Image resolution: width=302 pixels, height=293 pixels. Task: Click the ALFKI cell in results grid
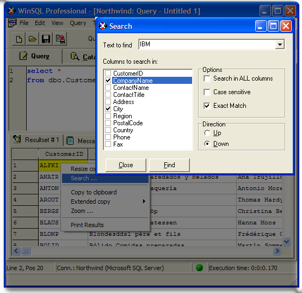coord(50,166)
